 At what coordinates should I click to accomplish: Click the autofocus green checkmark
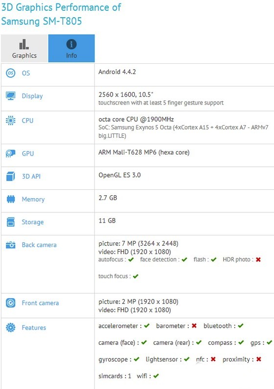click(x=131, y=259)
